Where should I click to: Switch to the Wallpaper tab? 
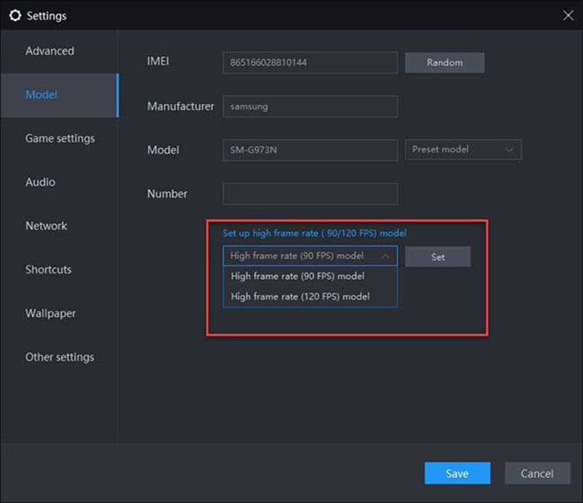tap(51, 314)
